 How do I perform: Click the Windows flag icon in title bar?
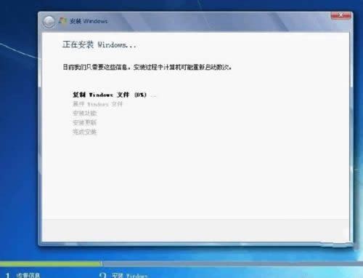(62, 21)
